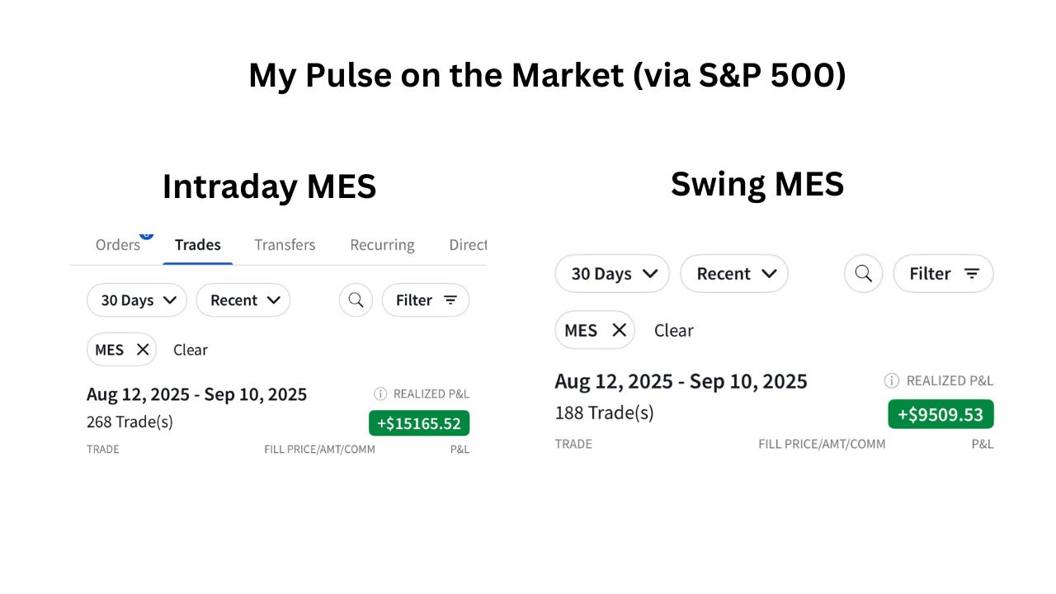Click the search magnifier in Swing panel
The height and width of the screenshot is (594, 1056).
(x=863, y=273)
